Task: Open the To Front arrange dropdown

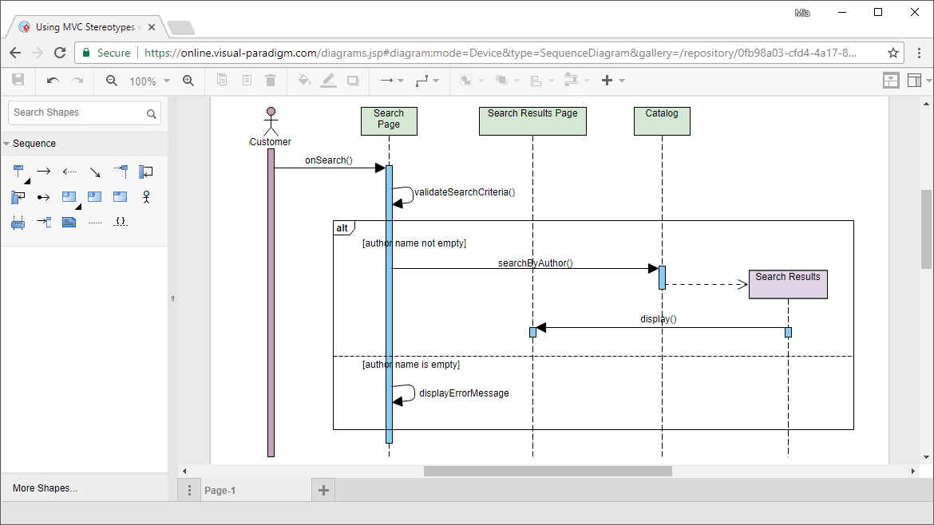Action: (507, 81)
